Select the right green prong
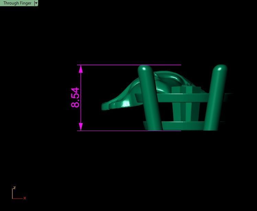The height and width of the screenshot is (211, 257). [215, 98]
